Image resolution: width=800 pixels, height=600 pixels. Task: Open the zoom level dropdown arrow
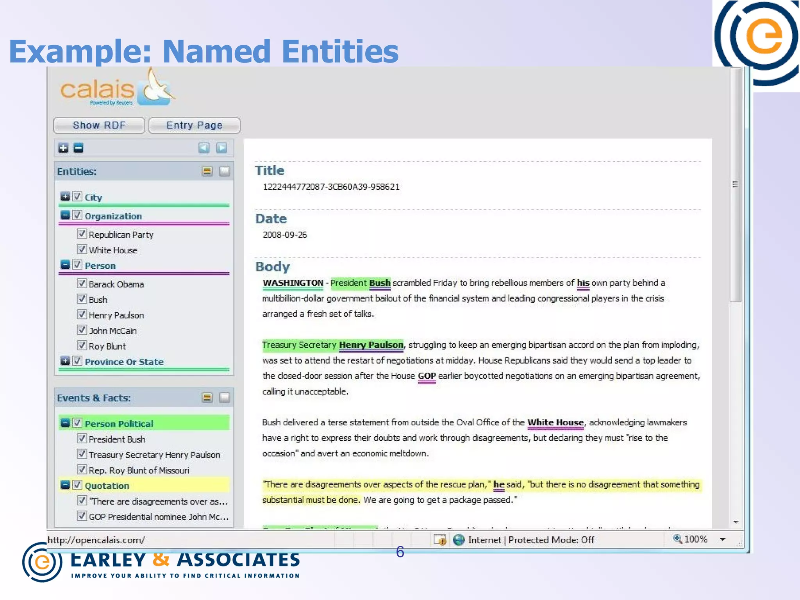[x=723, y=539]
